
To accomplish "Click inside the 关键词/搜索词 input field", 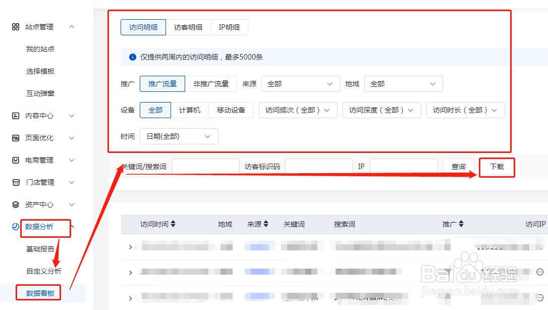I will tap(205, 166).
